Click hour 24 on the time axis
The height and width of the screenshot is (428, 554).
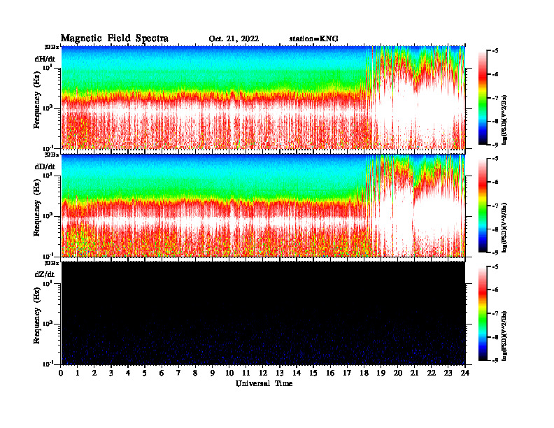point(464,373)
